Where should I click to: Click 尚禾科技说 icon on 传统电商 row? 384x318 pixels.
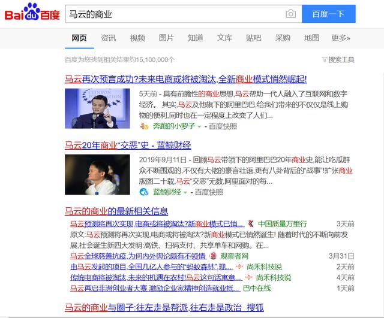[x=248, y=278]
